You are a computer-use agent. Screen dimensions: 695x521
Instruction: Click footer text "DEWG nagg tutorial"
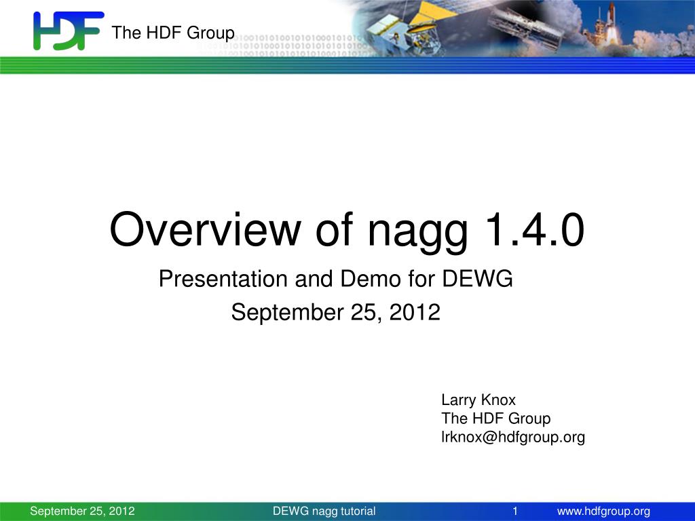coord(324,511)
